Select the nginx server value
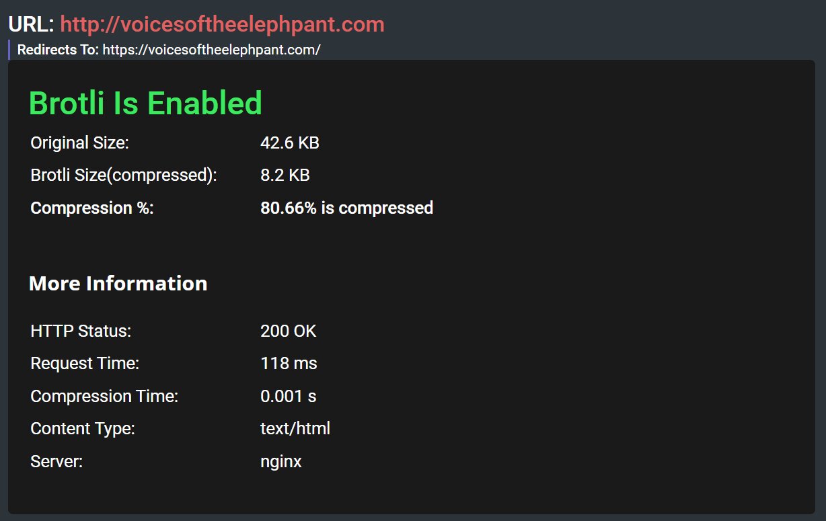The width and height of the screenshot is (826, 521). pos(281,463)
